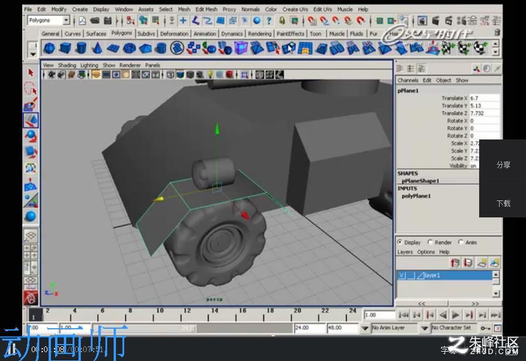Click the 分享 share button
Screen dimensions: 526x361
tap(503, 165)
